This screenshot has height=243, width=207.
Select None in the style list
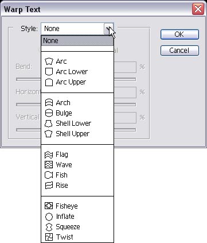pos(77,41)
